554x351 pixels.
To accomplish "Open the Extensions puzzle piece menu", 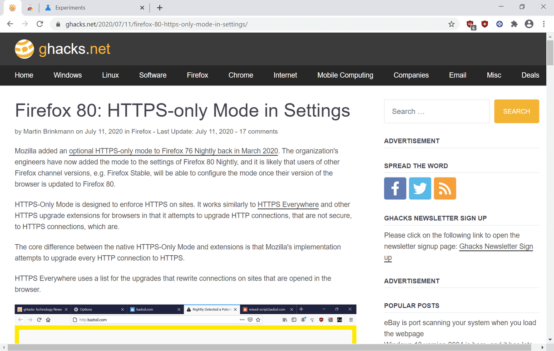I will point(514,24).
